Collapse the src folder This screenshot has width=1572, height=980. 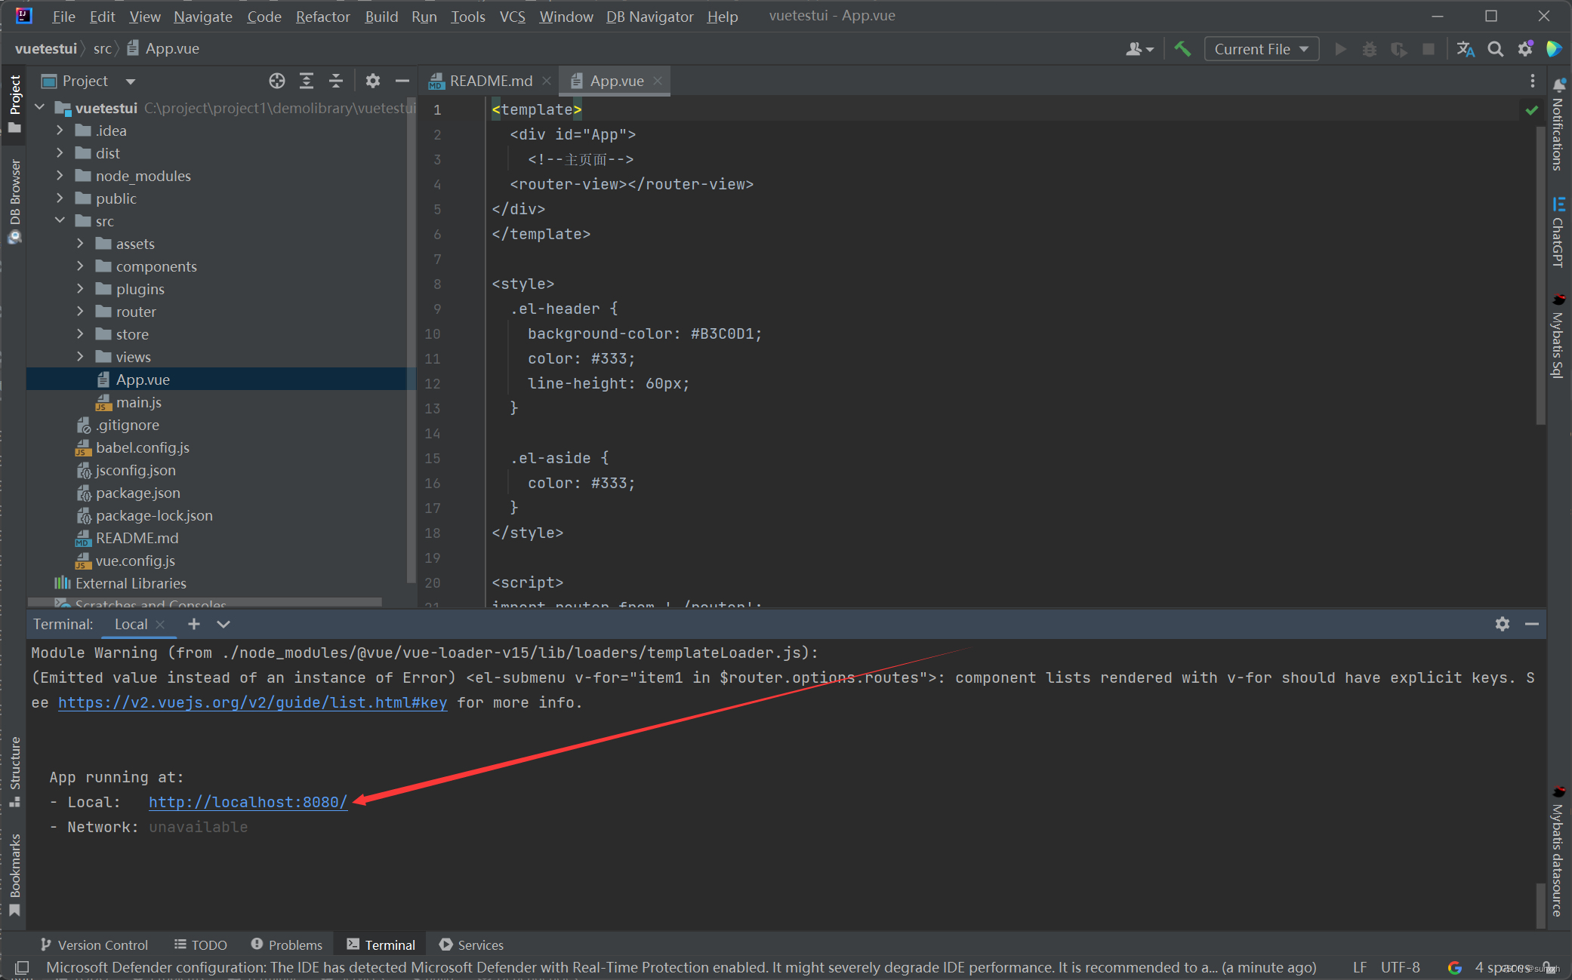(x=60, y=221)
